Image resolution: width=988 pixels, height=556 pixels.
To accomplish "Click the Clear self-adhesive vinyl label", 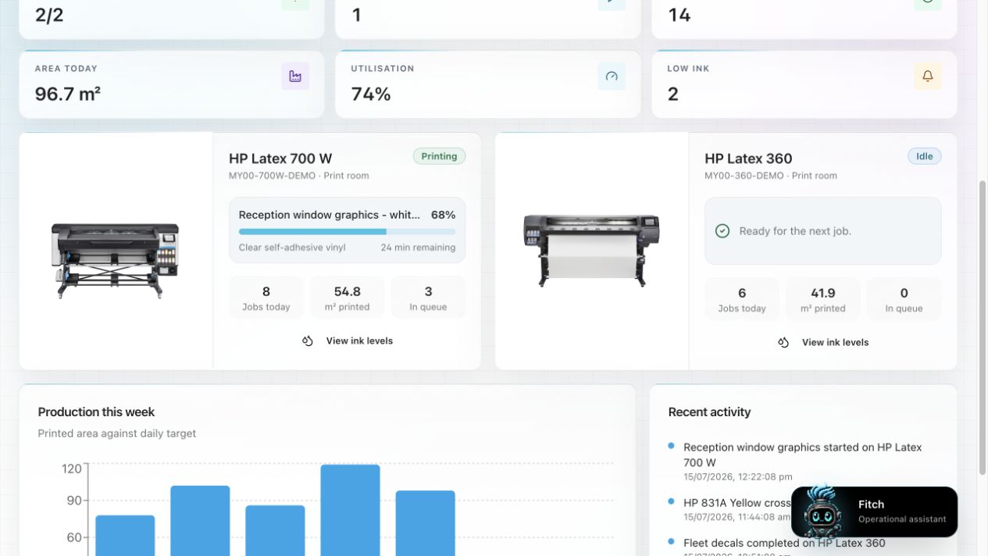I will (292, 248).
